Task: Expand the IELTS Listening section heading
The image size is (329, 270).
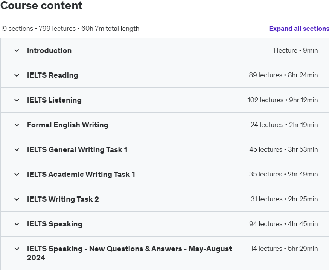Action: point(54,100)
